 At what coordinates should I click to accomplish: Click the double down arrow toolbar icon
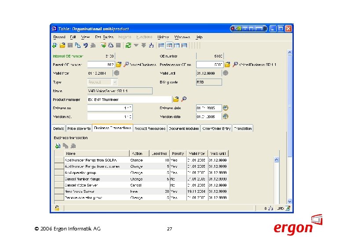click(x=144, y=45)
